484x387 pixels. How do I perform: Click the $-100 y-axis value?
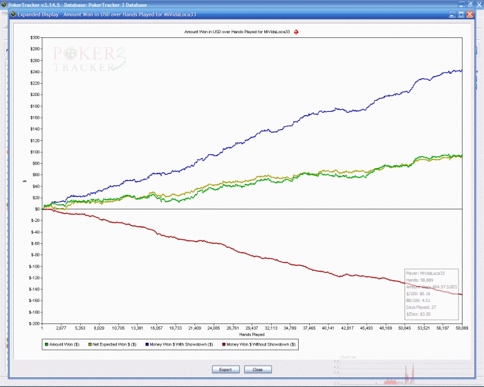(35, 266)
